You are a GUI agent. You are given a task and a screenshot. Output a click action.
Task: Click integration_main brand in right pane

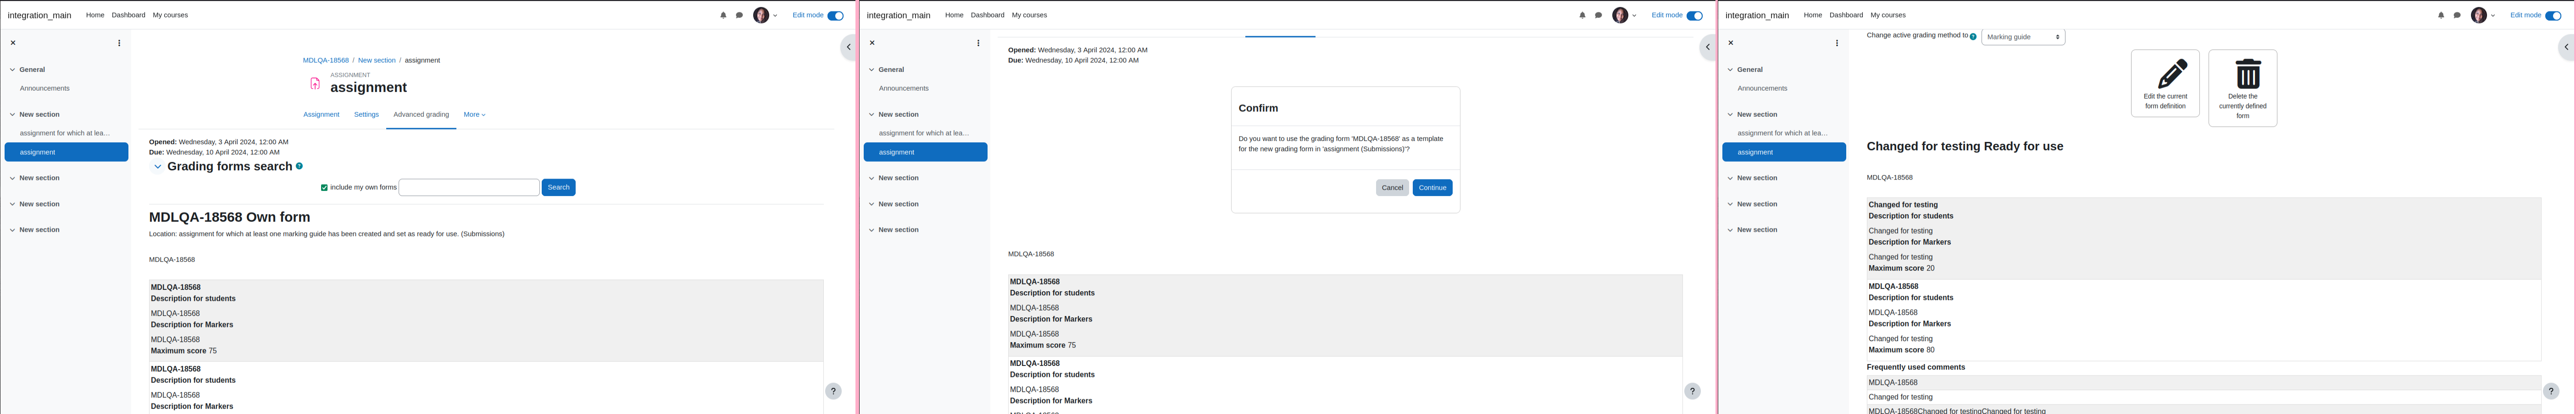1757,16
